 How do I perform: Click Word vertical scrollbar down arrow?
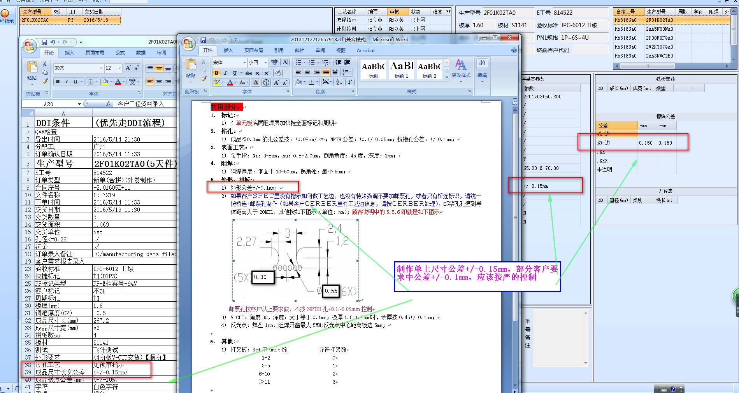(x=515, y=386)
